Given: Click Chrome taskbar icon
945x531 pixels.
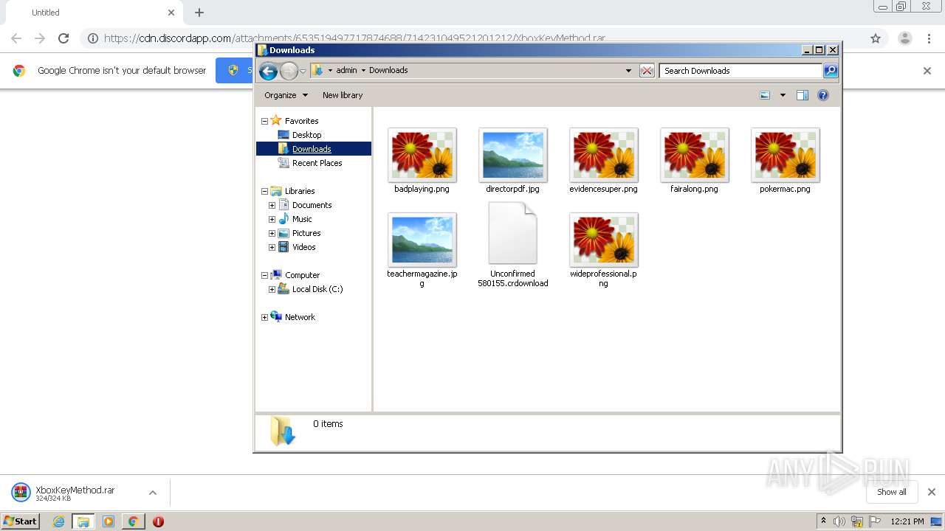Looking at the screenshot, I should tap(133, 521).
